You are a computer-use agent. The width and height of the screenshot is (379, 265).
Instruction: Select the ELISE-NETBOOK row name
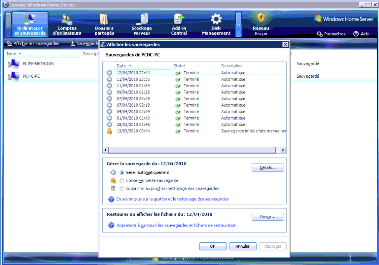coord(38,63)
